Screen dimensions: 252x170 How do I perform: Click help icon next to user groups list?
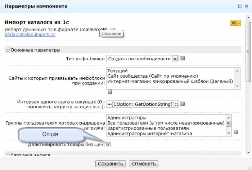pyautogui.click(x=235, y=132)
